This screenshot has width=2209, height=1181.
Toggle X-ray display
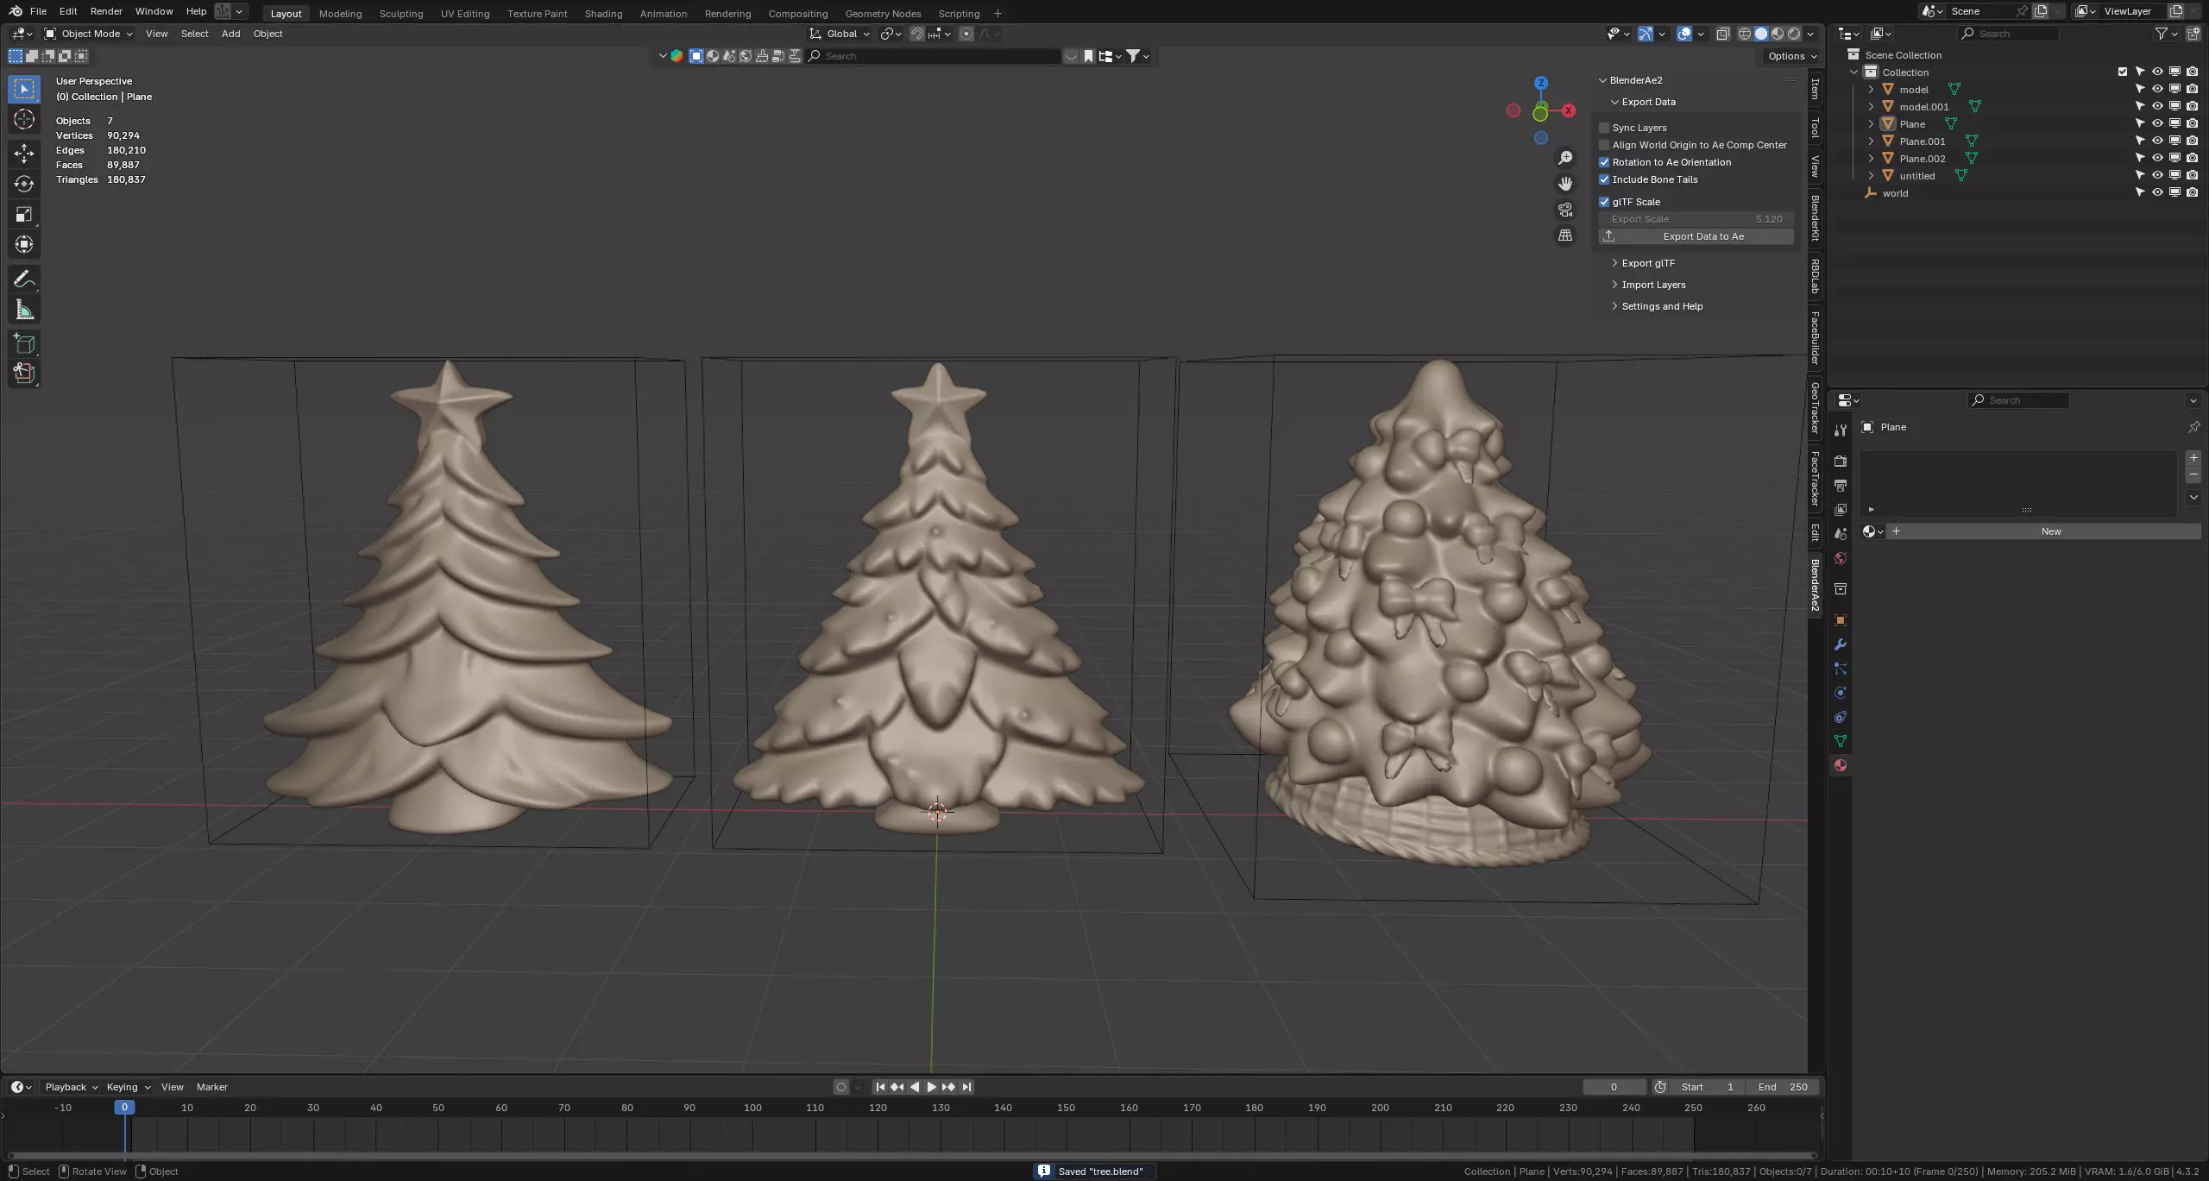pyautogui.click(x=1722, y=34)
